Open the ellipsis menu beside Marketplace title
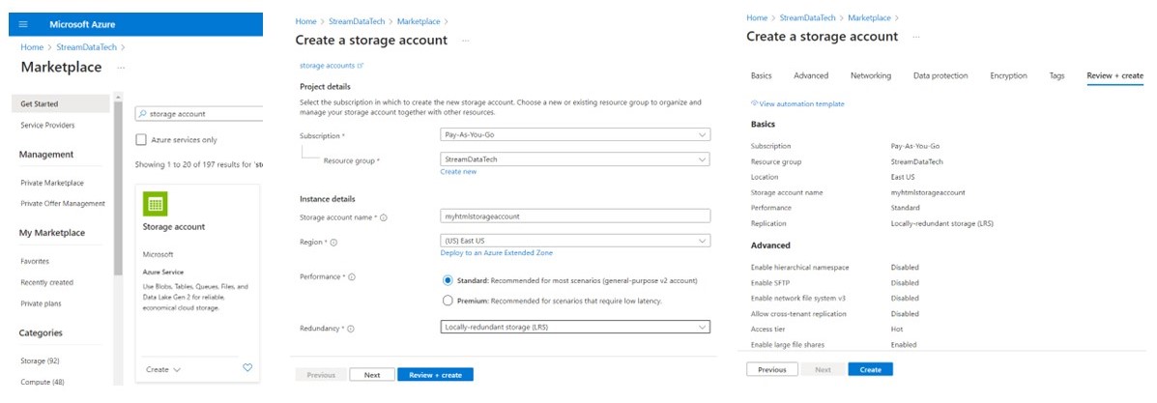The image size is (1157, 403). pos(120,68)
